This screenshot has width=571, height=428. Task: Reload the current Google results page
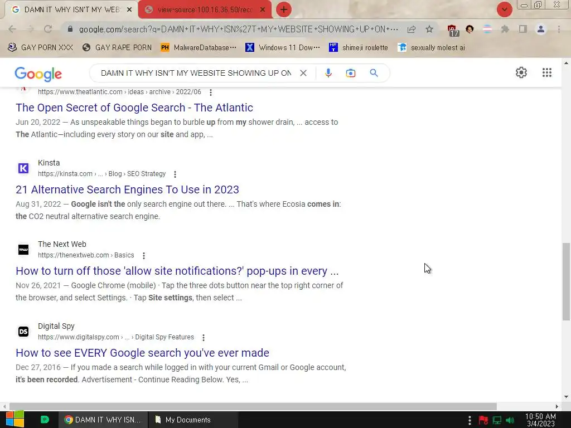tap(48, 29)
